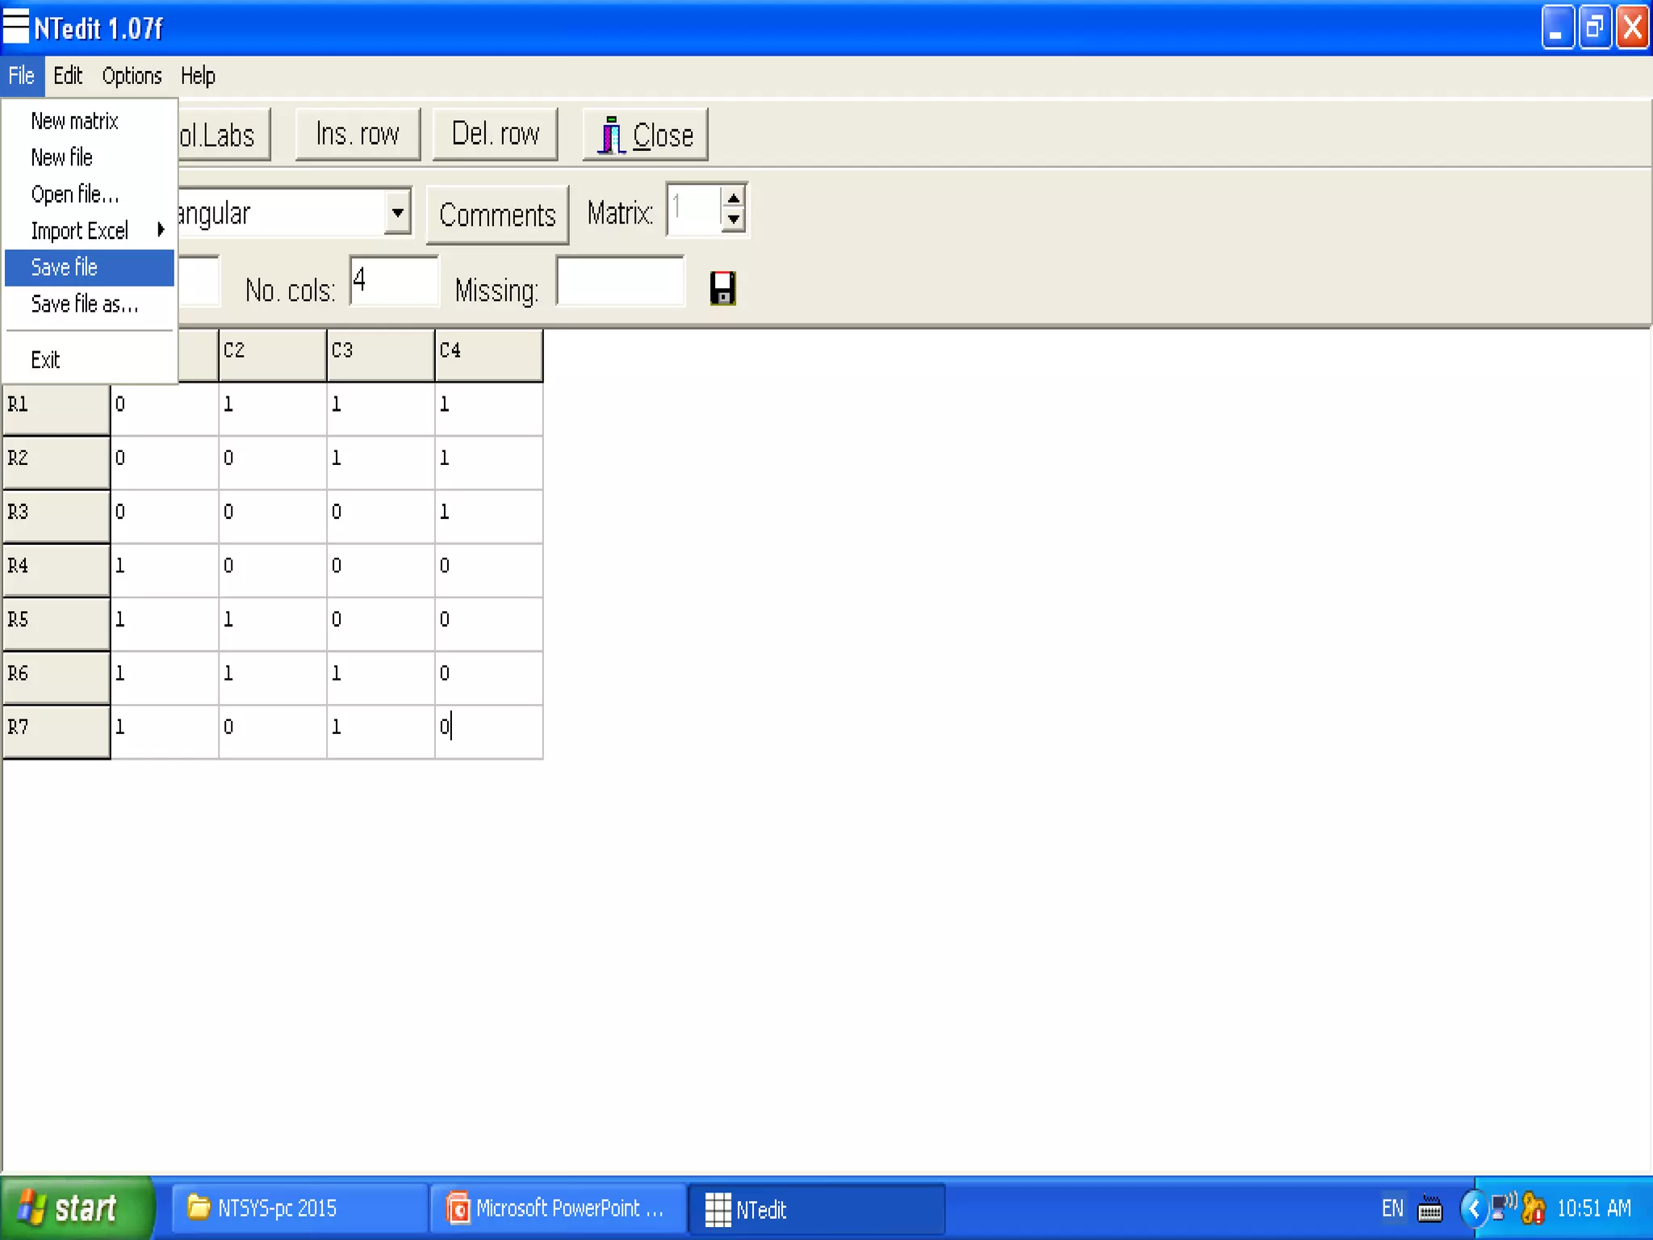Click the Ins. row button
The width and height of the screenshot is (1653, 1240).
pyautogui.click(x=358, y=134)
